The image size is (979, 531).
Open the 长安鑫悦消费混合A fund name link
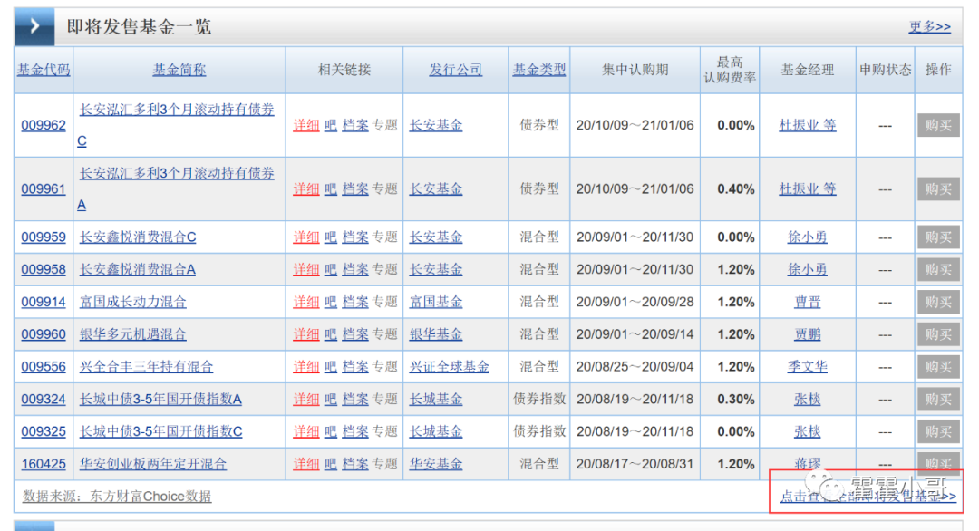138,269
